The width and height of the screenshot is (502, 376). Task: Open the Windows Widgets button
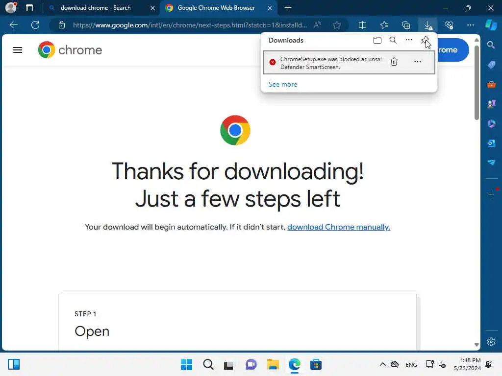click(14, 364)
